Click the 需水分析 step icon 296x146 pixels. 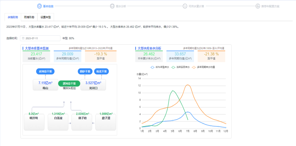coord(112,6)
